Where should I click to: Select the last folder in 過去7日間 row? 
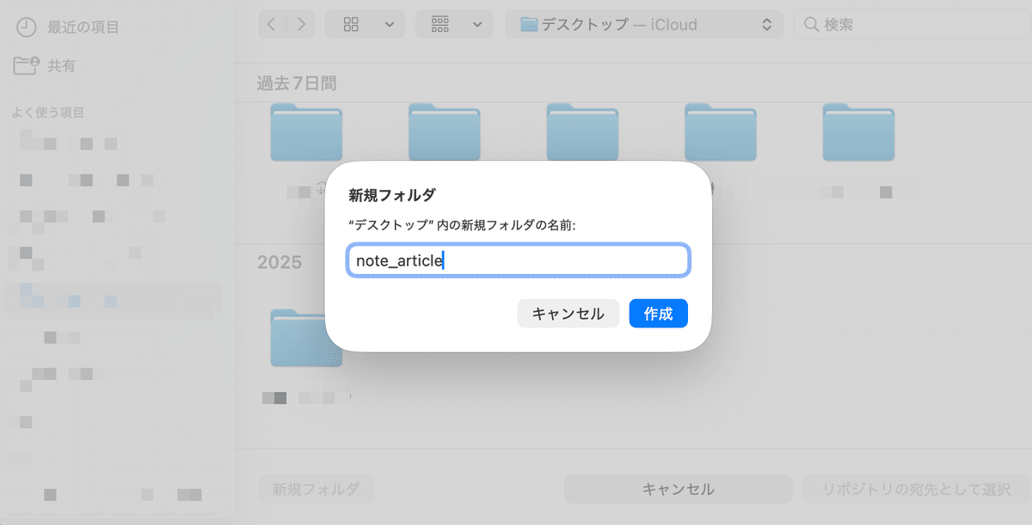pos(858,132)
